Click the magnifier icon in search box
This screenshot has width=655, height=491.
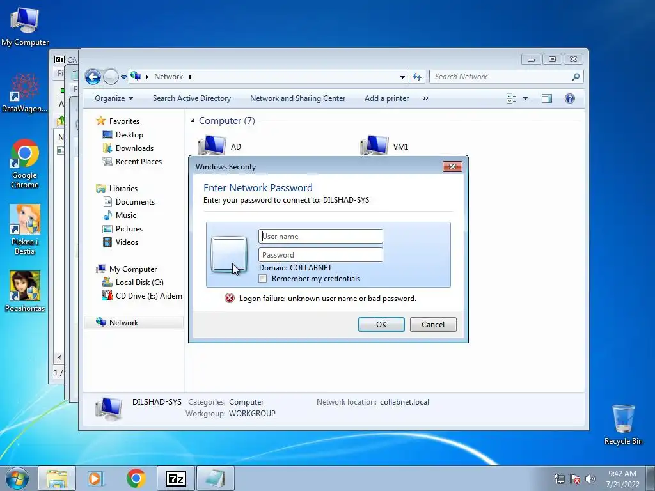576,77
